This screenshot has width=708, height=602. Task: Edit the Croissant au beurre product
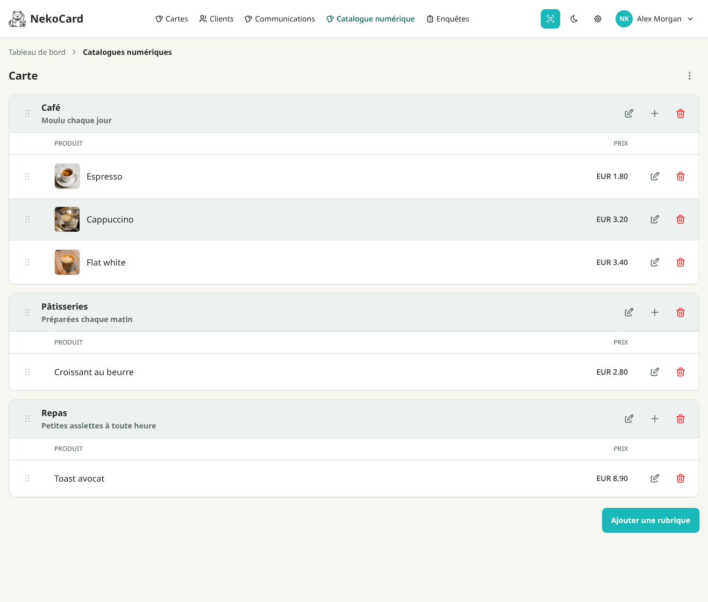point(655,372)
